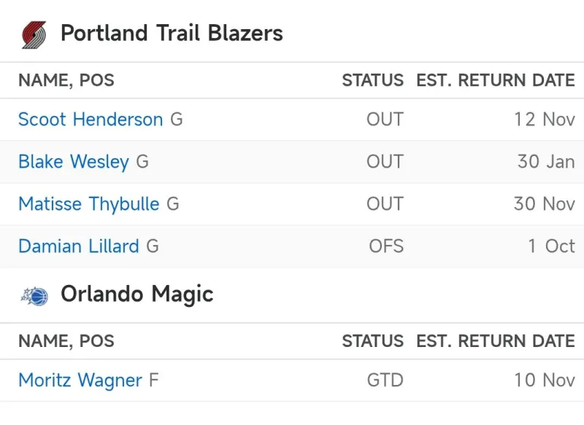Click Damian Lillard's OFS status
Viewport: 584px width, 425px height.
[x=386, y=246]
